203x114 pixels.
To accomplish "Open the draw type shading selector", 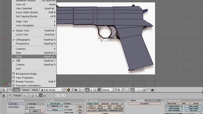I will point(69,90).
